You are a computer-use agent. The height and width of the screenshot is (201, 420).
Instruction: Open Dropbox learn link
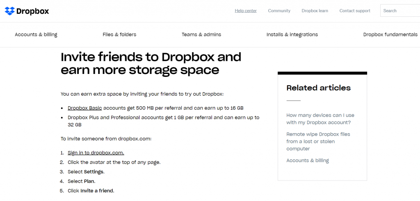pos(315,11)
